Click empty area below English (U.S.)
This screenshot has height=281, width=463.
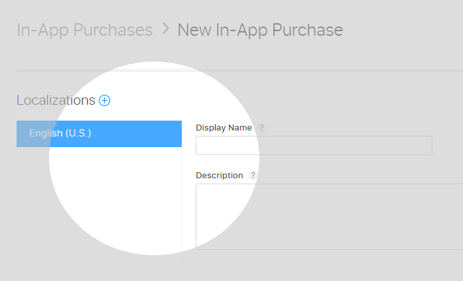click(x=99, y=199)
